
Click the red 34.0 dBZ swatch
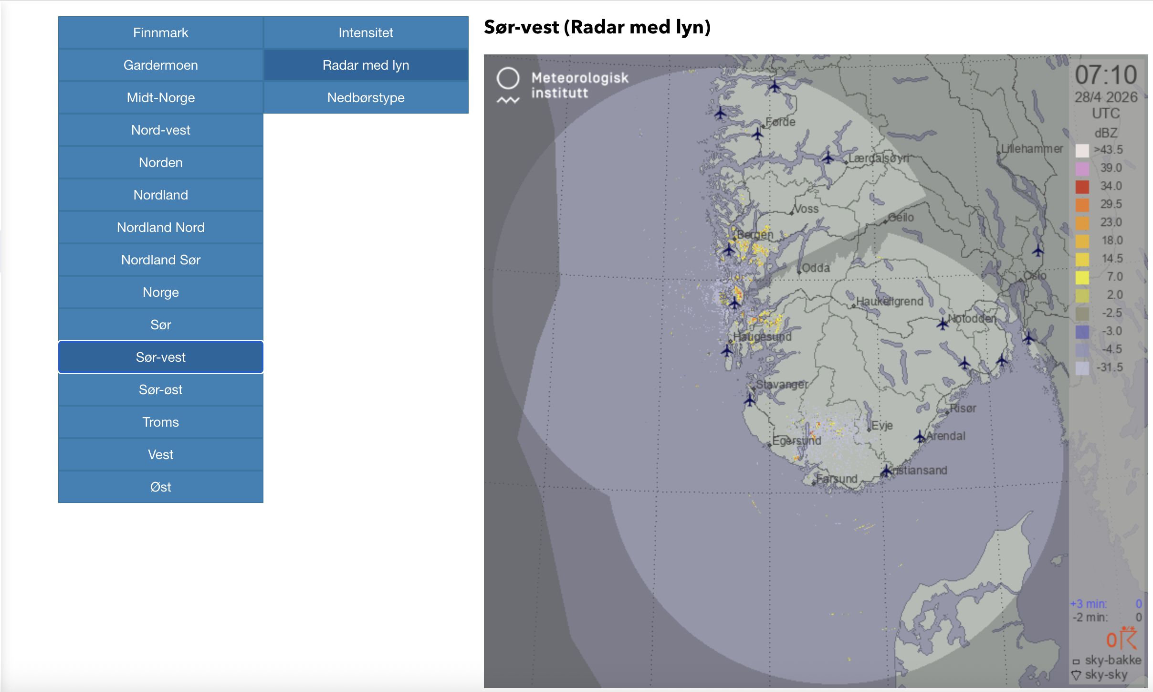tap(1082, 187)
